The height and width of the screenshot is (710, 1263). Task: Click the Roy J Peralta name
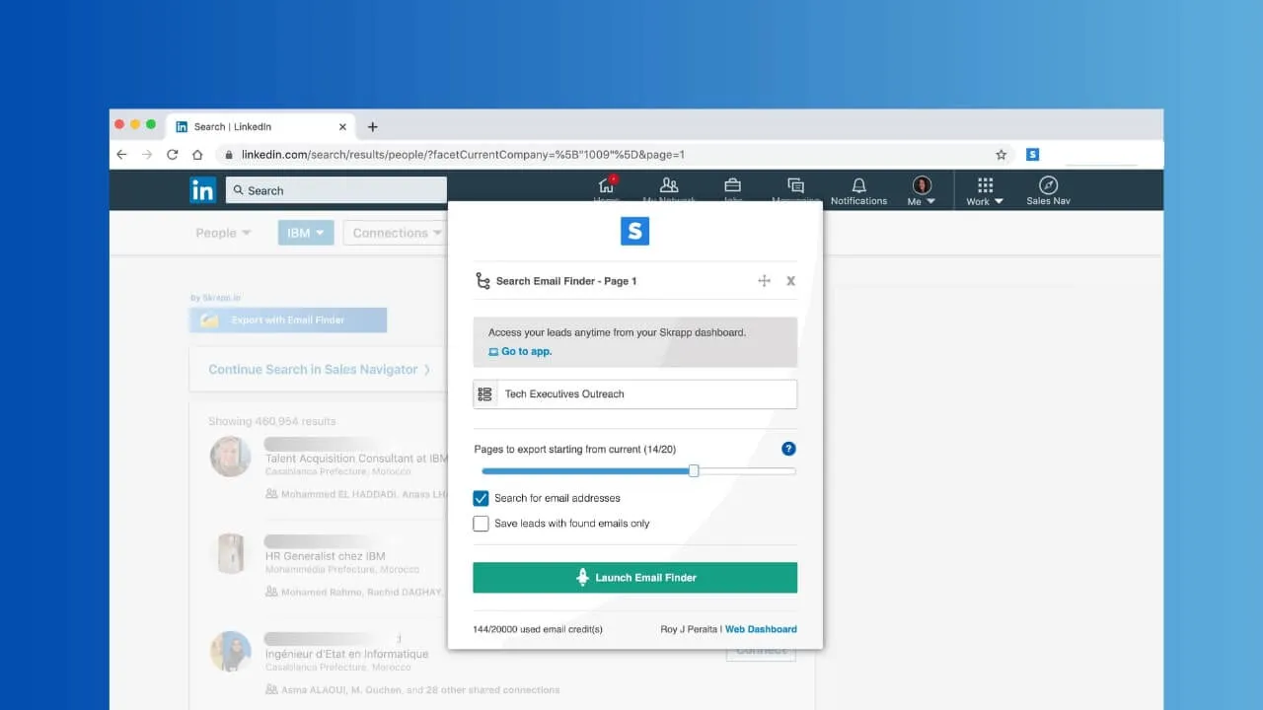pos(689,629)
